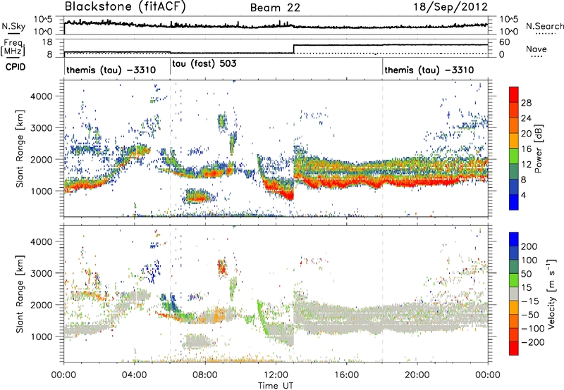
Task: Click the Blackstone (fitACF) title
Action: [x=125, y=7]
